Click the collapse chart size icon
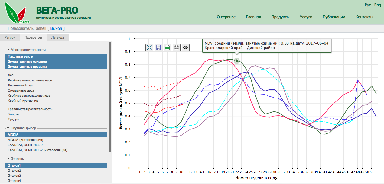384x184 pixels. click(x=149, y=47)
